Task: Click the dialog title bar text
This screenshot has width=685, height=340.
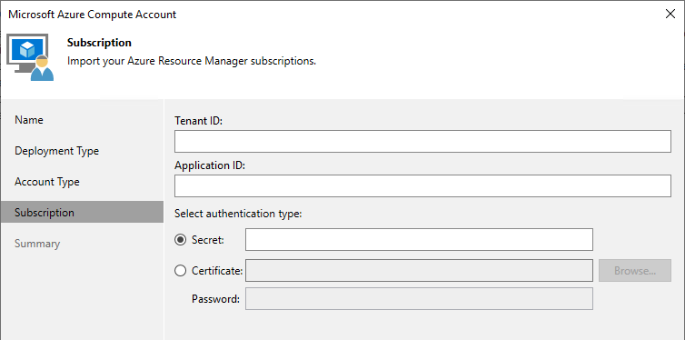Action: (92, 14)
